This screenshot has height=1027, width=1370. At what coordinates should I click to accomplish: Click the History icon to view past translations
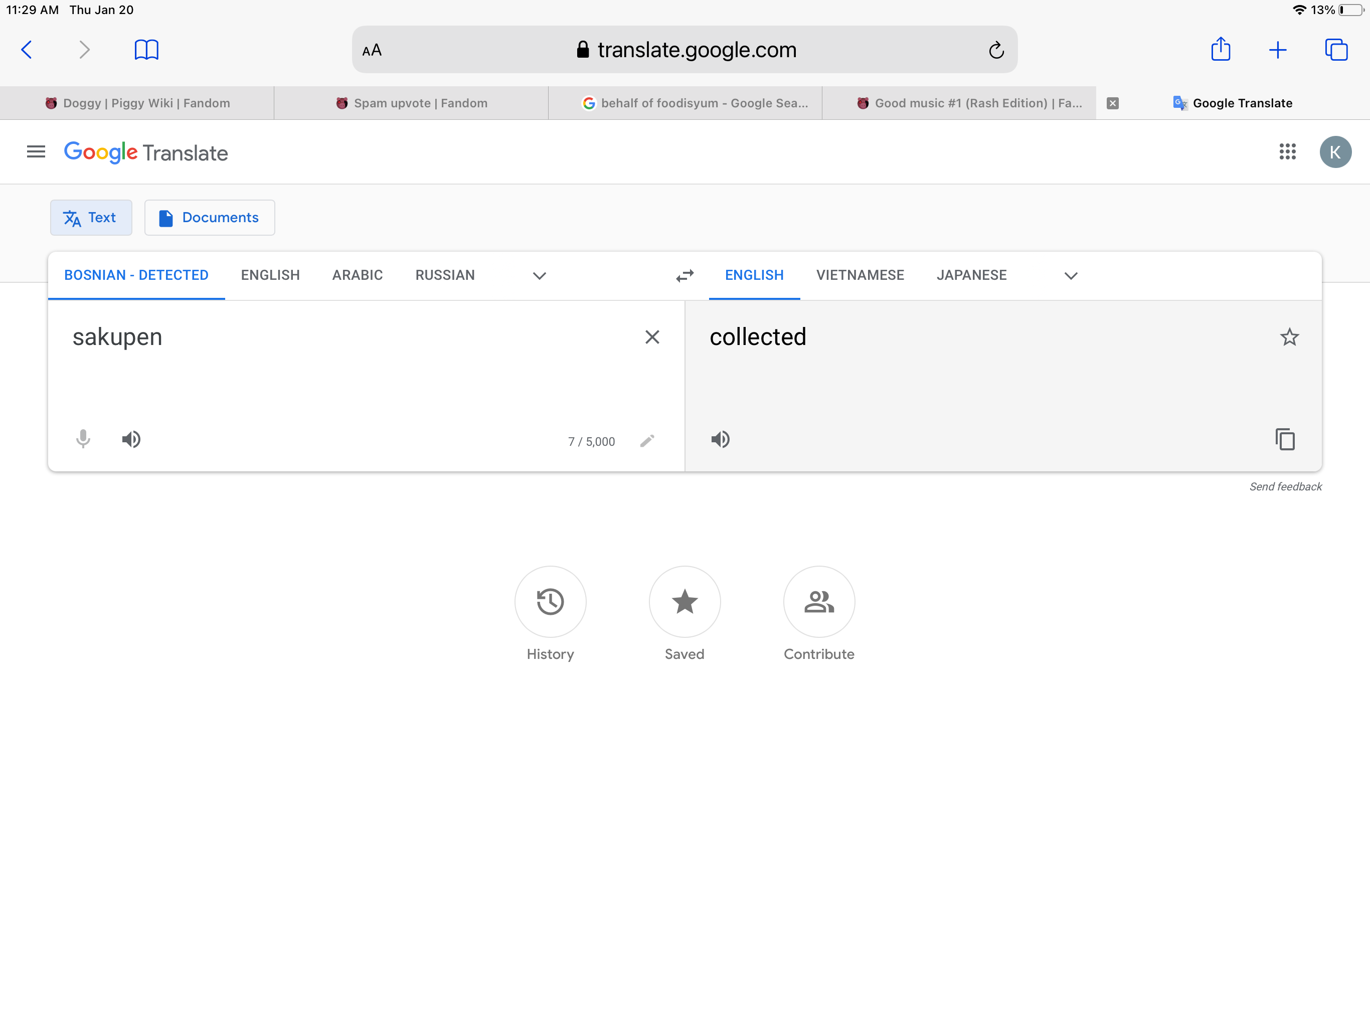pyautogui.click(x=549, y=602)
